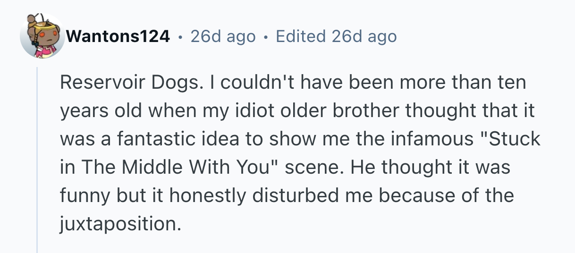The width and height of the screenshot is (575, 253).
Task: Click the word "funny" in the comment
Action: (83, 195)
